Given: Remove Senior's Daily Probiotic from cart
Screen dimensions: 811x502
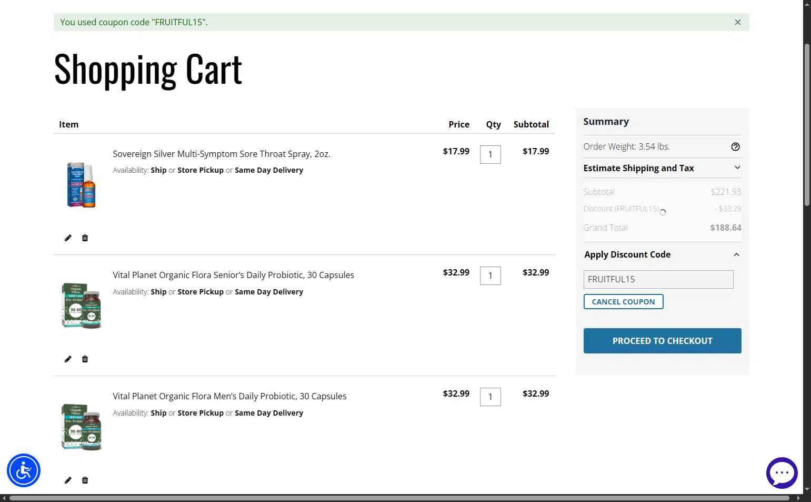Looking at the screenshot, I should (85, 359).
